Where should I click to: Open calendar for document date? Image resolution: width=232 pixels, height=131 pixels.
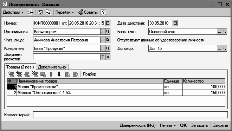point(108,23)
